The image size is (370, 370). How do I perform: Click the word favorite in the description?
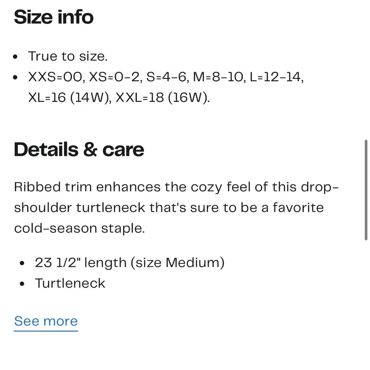pyautogui.click(x=298, y=208)
